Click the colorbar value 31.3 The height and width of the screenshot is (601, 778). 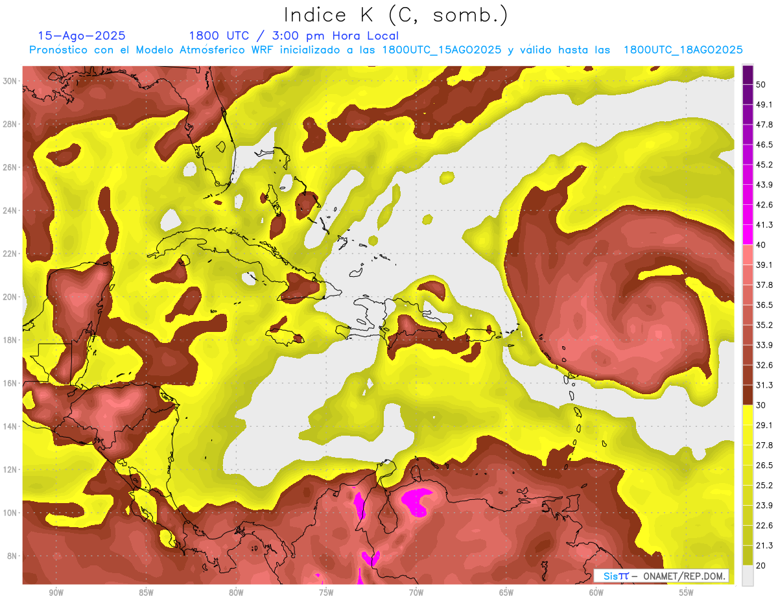[x=764, y=385]
